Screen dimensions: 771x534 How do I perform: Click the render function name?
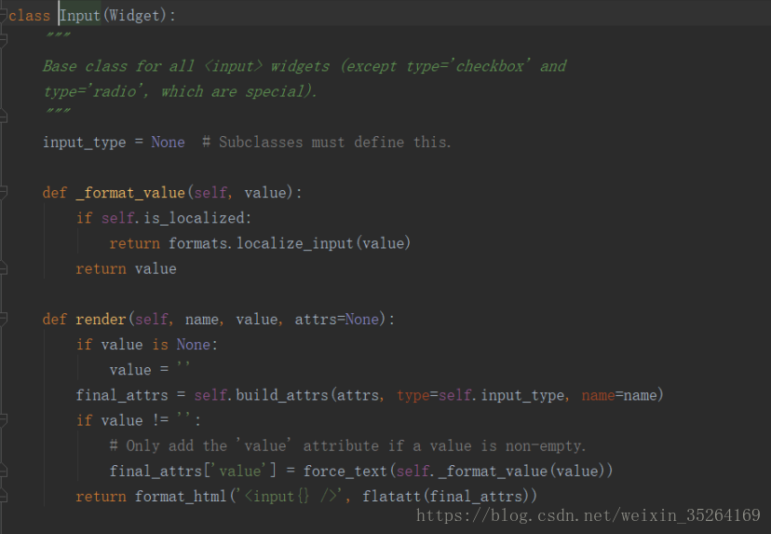(101, 320)
